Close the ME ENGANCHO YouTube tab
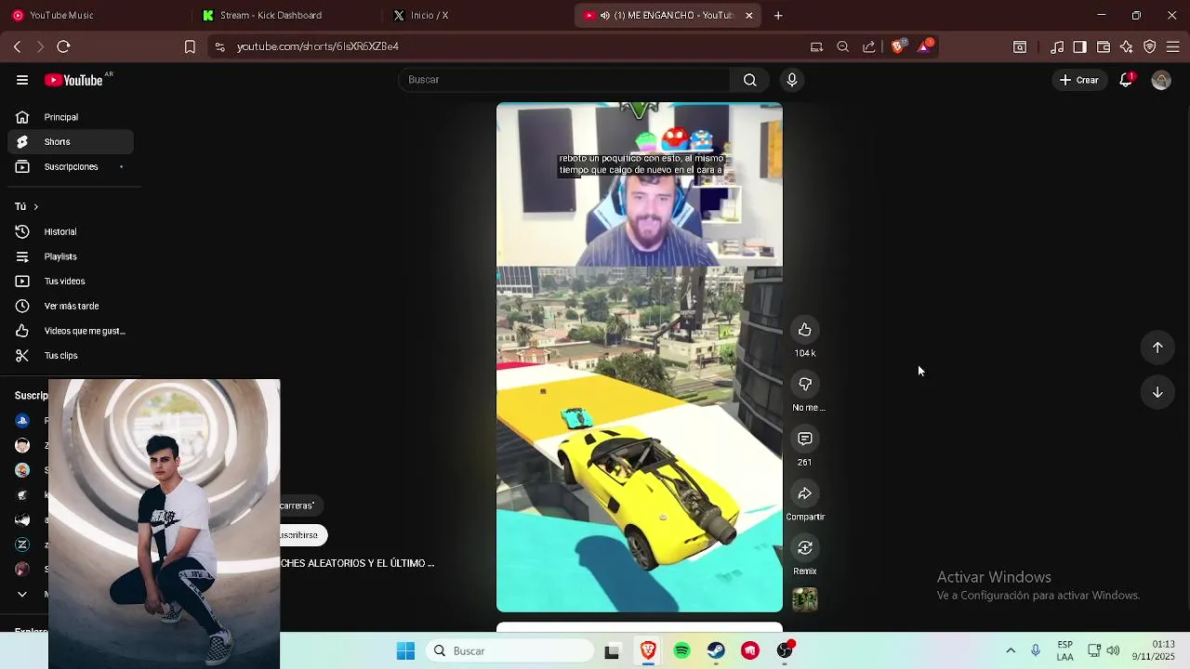This screenshot has height=669, width=1190. (749, 16)
